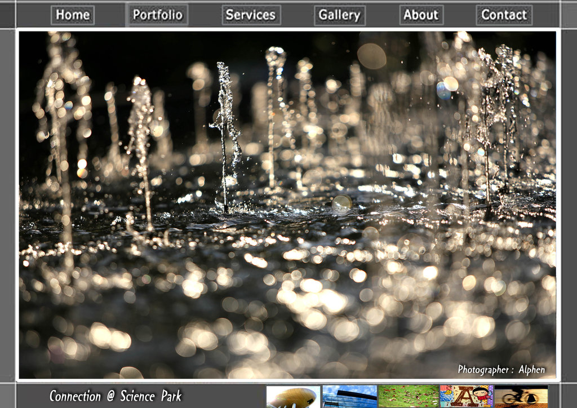The width and height of the screenshot is (577, 408).
Task: Choose the green grass thumbnail
Action: tap(409, 397)
